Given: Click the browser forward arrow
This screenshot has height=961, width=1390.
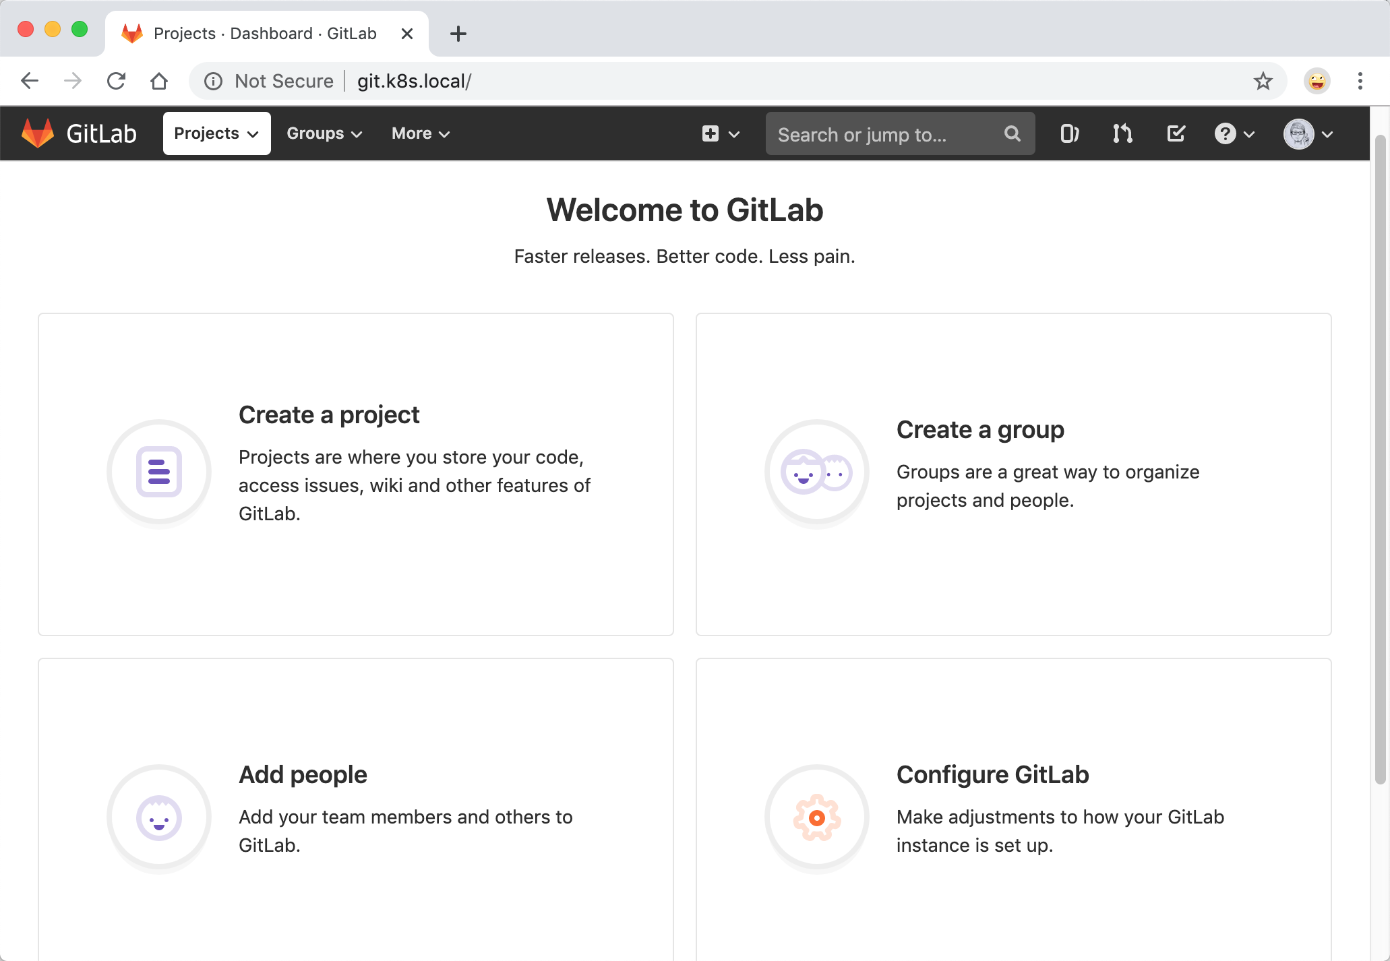Looking at the screenshot, I should (x=73, y=81).
